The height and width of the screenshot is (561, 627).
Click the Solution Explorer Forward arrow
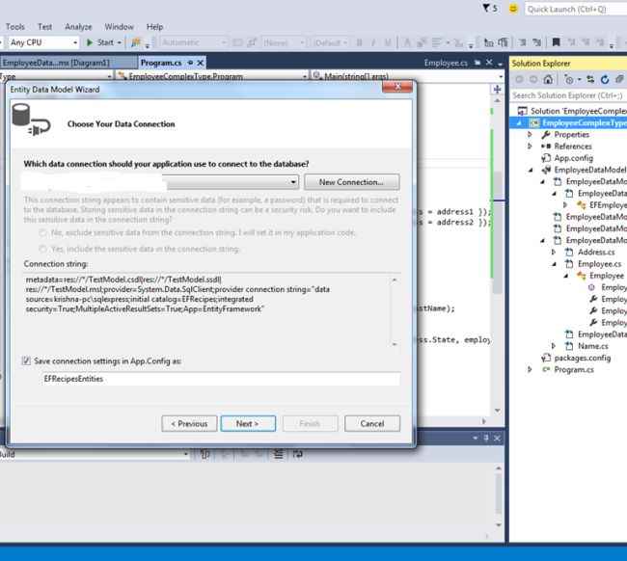coord(533,79)
